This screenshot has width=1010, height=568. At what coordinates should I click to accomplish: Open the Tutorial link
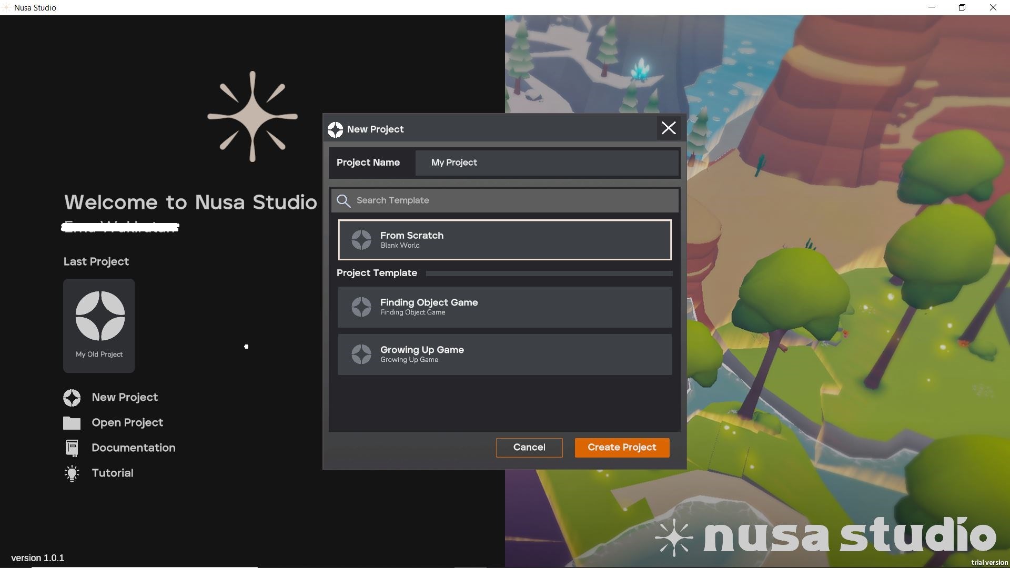112,473
